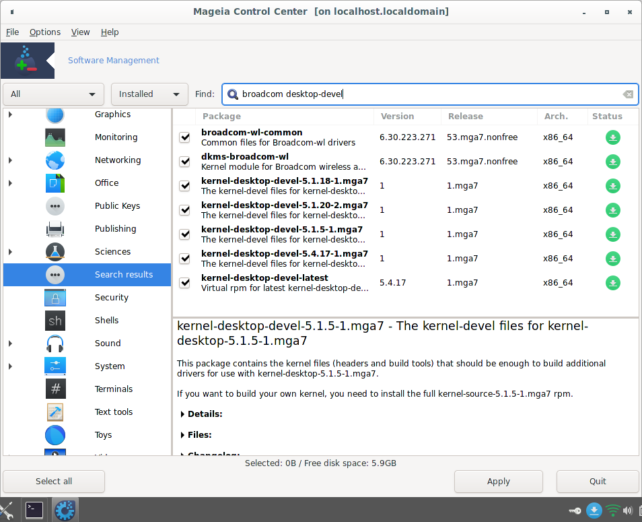Click the Public Keys icon

[x=55, y=206]
